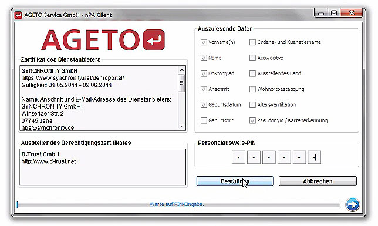Click the title bar AGETO app icon
Viewport: 378px width, 226px height.
coord(18,15)
